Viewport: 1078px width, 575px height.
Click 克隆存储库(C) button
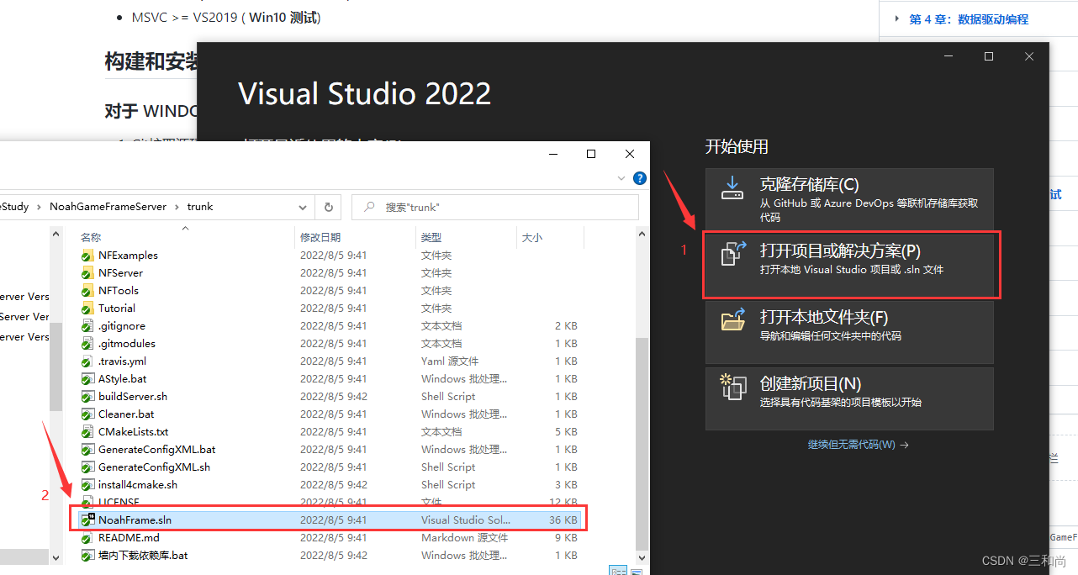coord(849,198)
